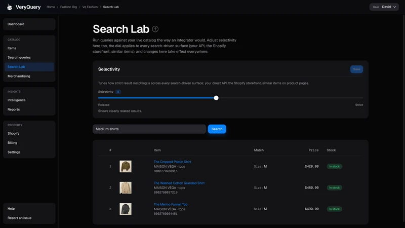Image resolution: width=405 pixels, height=228 pixels.
Task: Click the Price column header
Action: (x=313, y=150)
